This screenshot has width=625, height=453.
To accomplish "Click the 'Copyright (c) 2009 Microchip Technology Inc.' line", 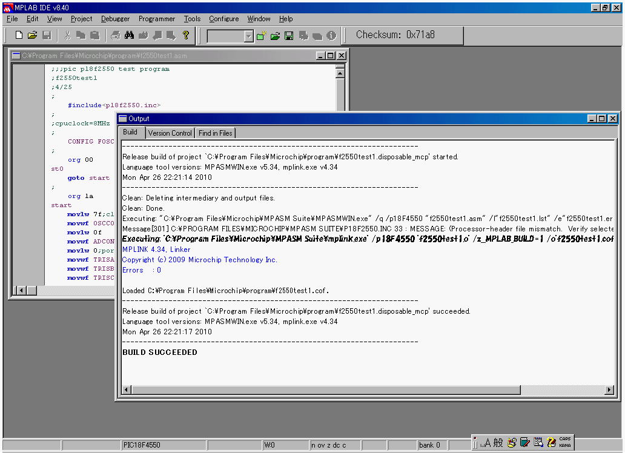I will pos(200,260).
